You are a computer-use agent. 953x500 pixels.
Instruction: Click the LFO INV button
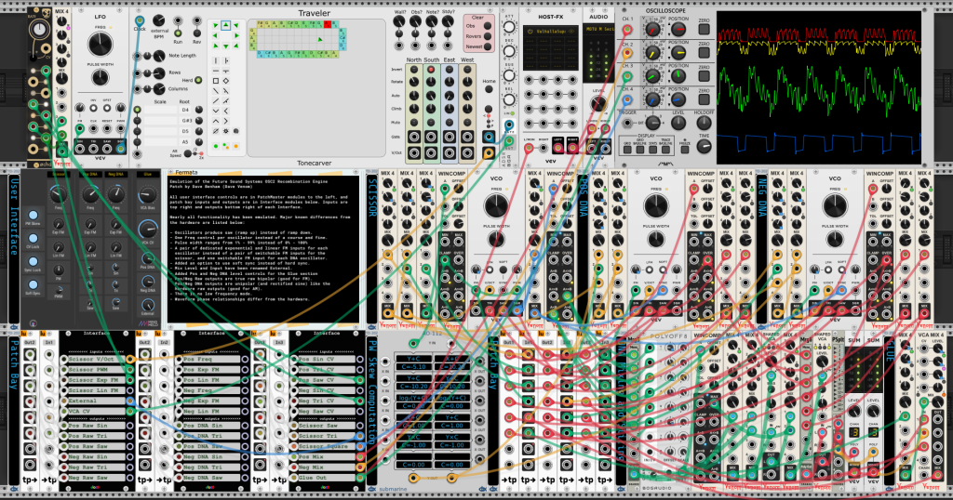[94, 108]
